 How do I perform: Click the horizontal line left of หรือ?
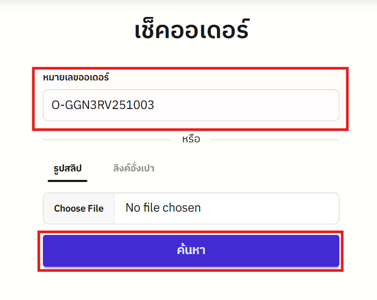pos(106,140)
